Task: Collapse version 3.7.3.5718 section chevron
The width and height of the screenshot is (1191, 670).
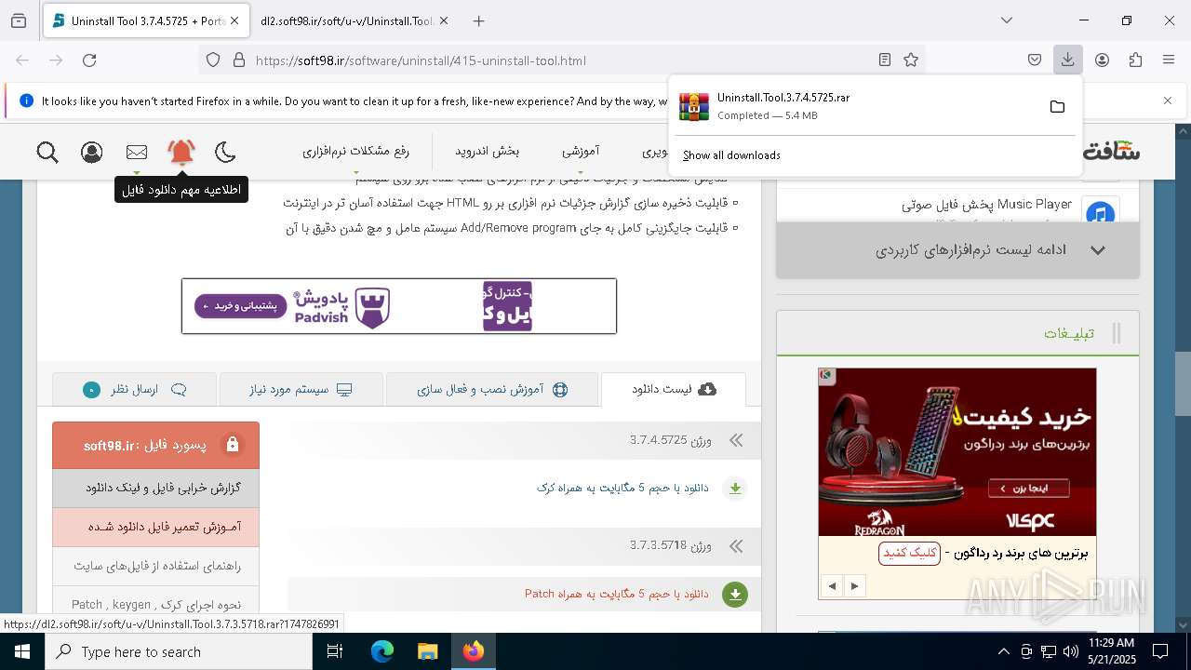Action: [x=736, y=546]
